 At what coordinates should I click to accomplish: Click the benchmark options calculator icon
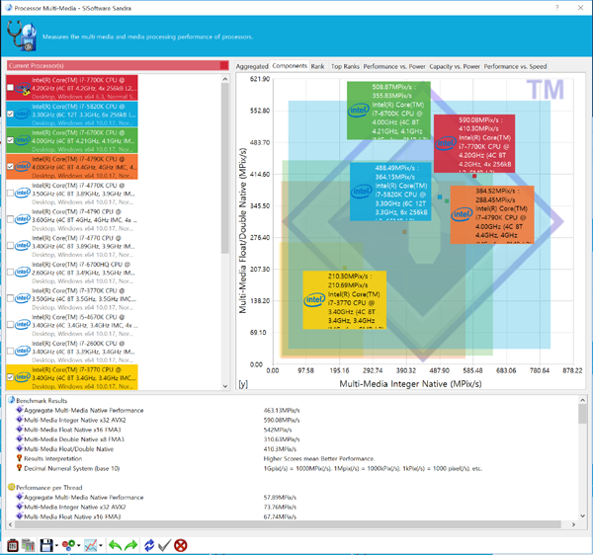[x=13, y=545]
